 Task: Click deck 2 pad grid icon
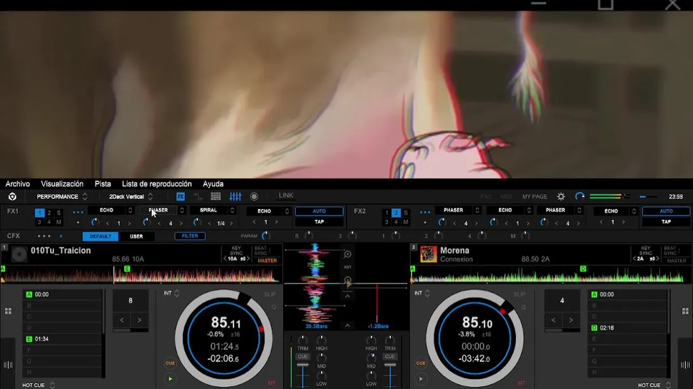(685, 311)
